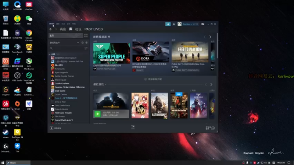
Task: Select Grand Theft Auto V in list
Action: (x=62, y=120)
